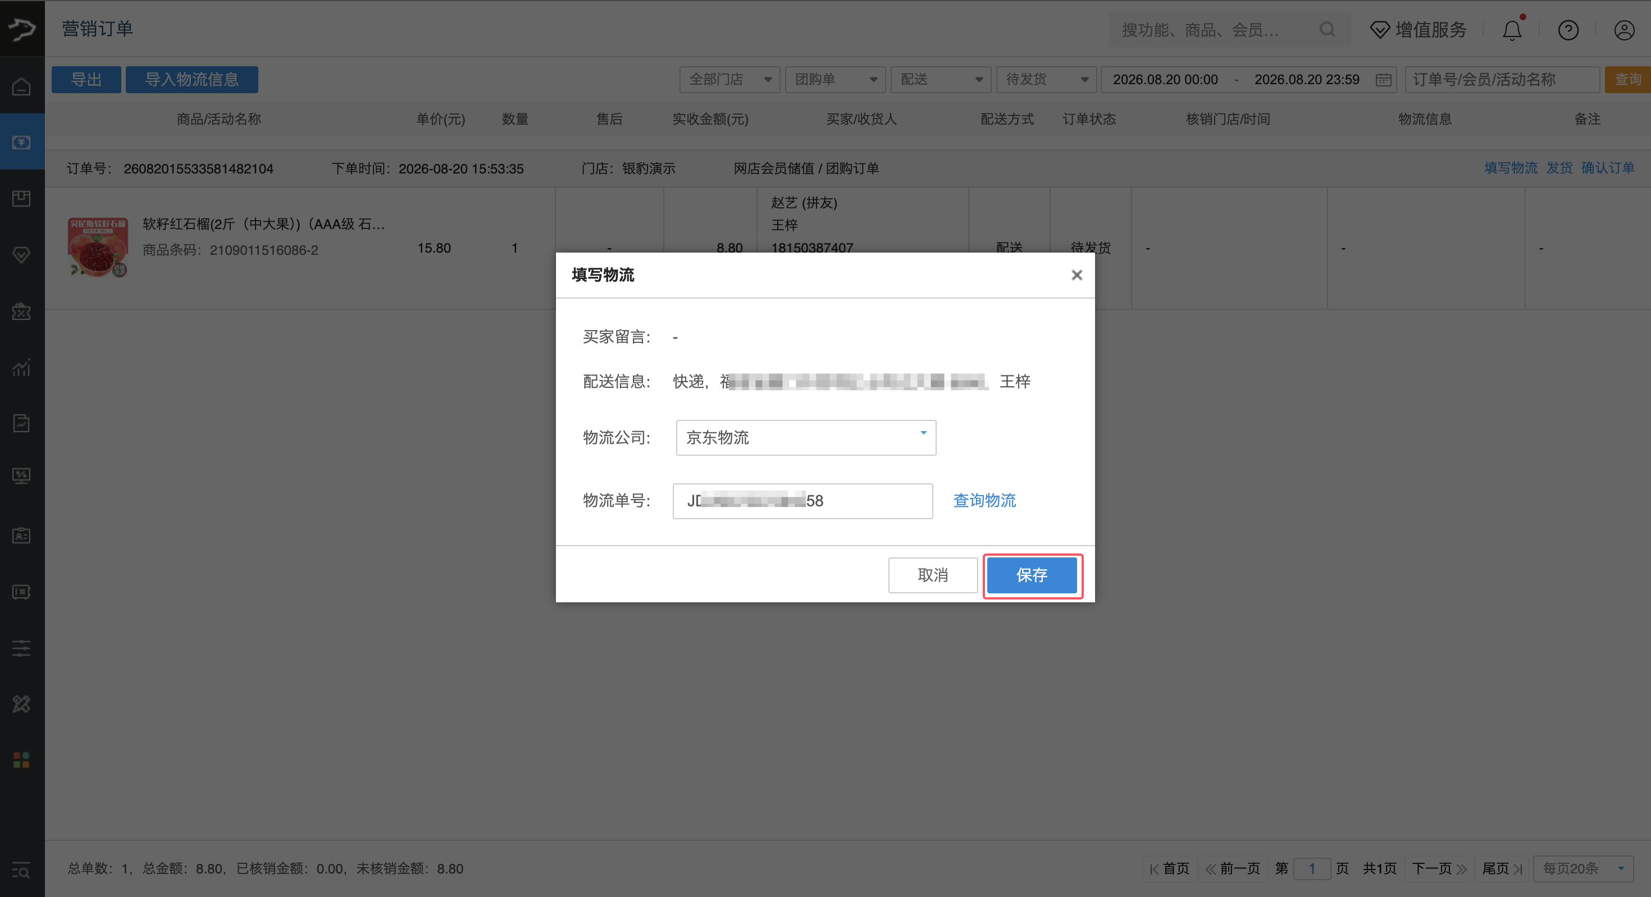The height and width of the screenshot is (897, 1651).
Task: Click the order number 260820155335814​82104
Action: [x=199, y=168]
